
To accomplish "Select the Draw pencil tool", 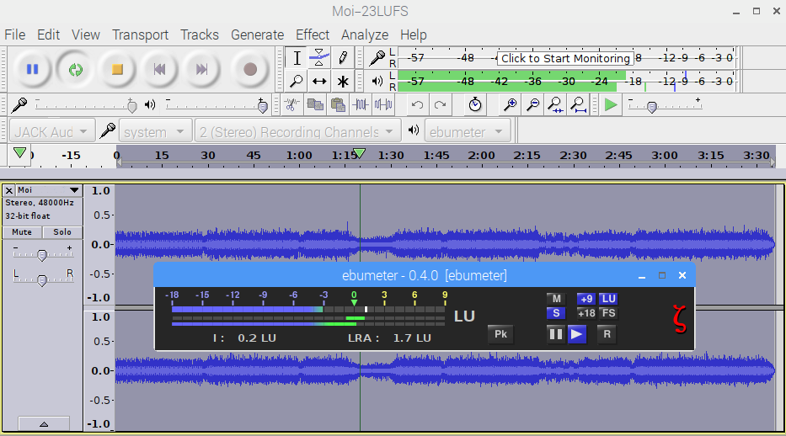I will click(x=342, y=58).
